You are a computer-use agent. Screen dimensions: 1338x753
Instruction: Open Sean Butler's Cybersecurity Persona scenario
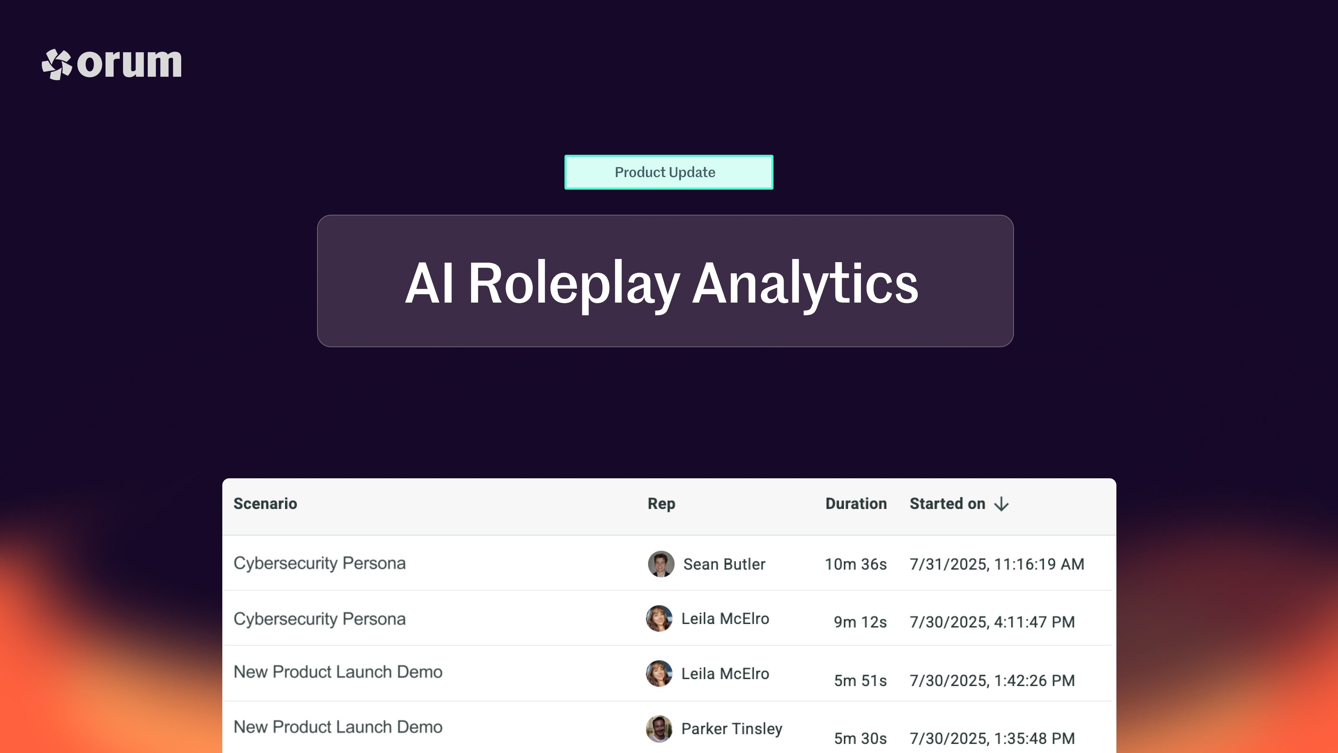click(320, 563)
